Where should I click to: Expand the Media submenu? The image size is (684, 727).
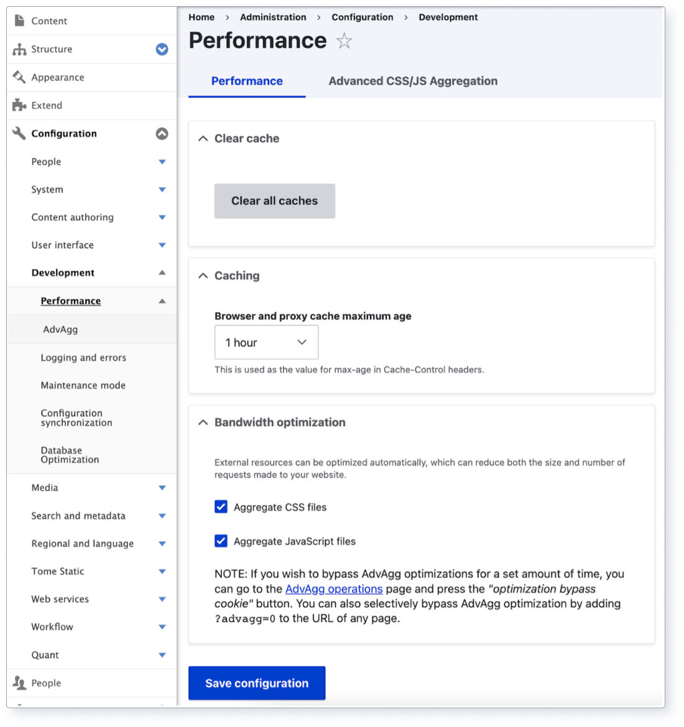pyautogui.click(x=162, y=488)
